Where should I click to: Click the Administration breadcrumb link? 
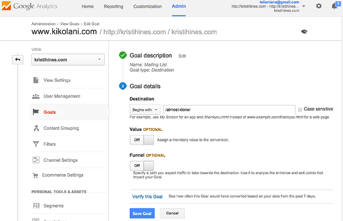click(x=43, y=24)
